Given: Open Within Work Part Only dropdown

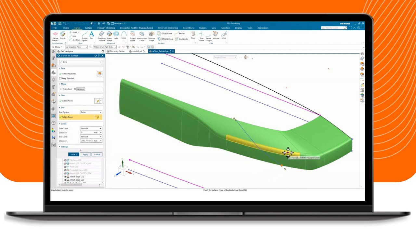Looking at the screenshot, I should 105,47.
